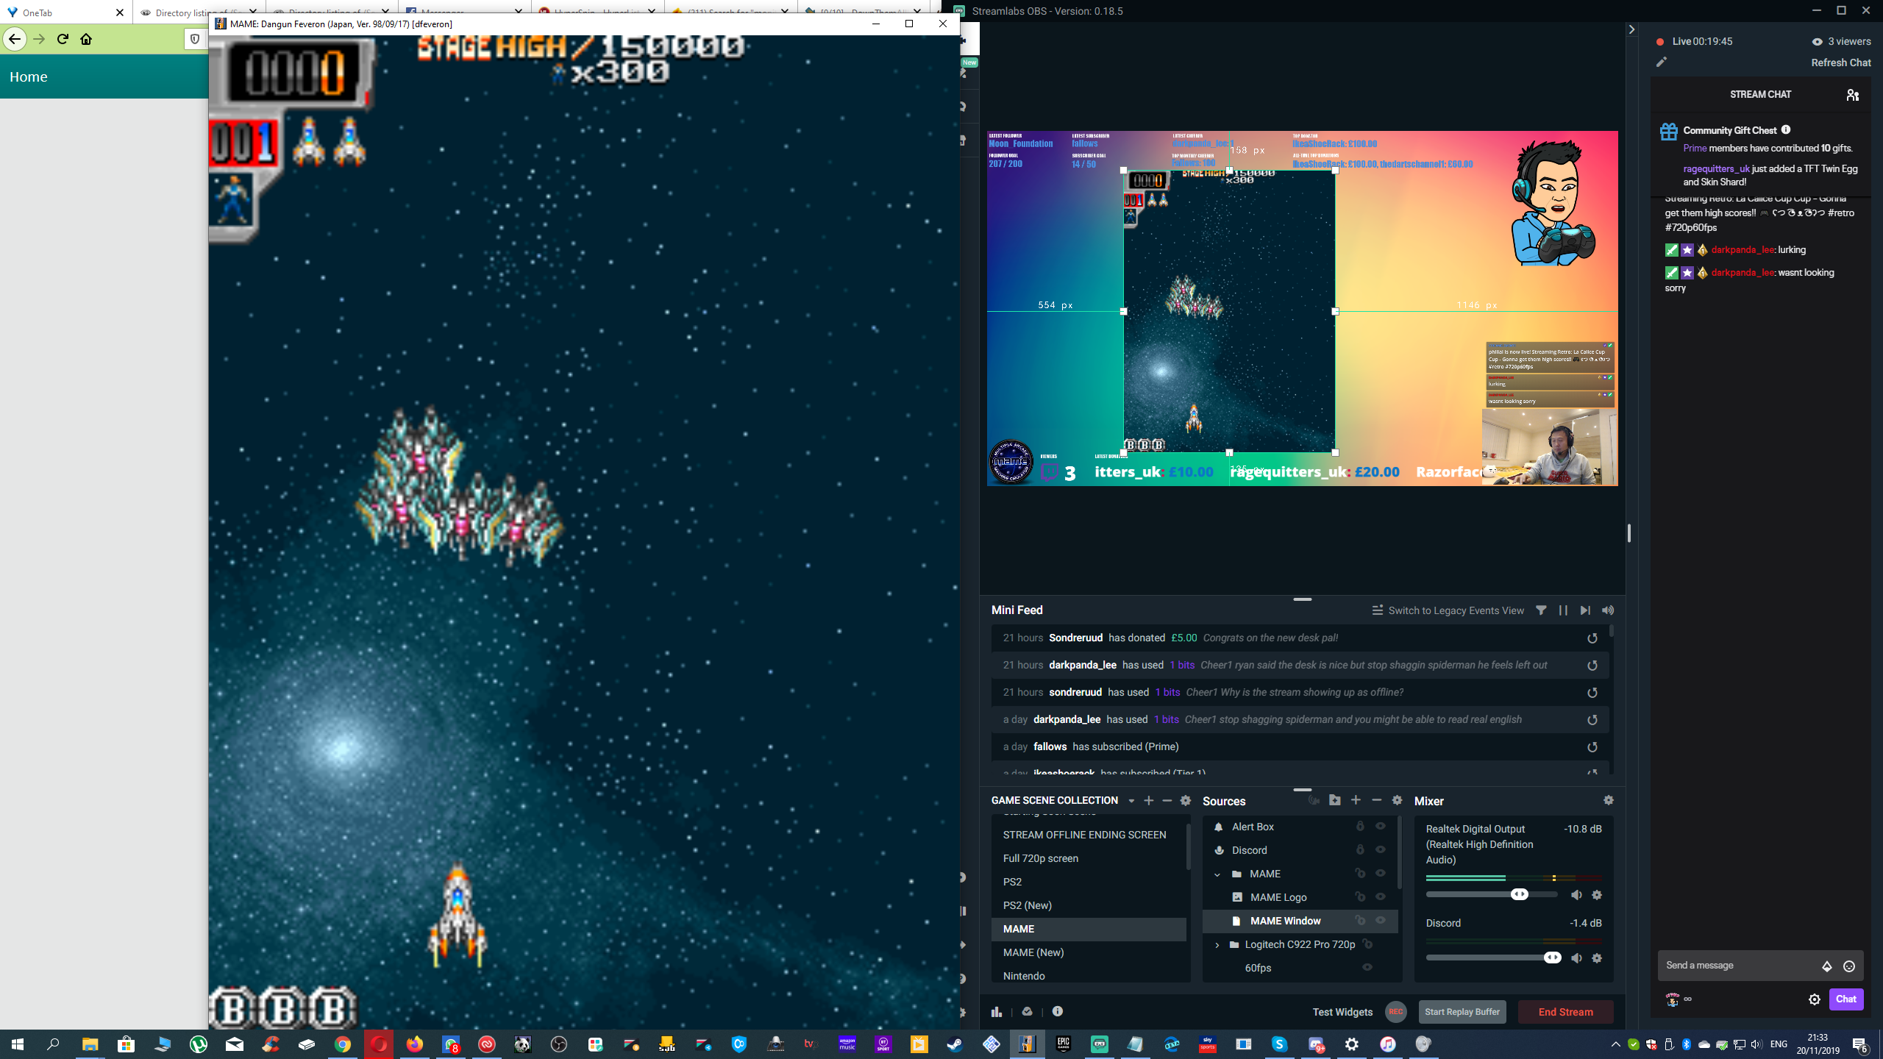The image size is (1883, 1059).
Task: Open chat settings gear beside Chat button
Action: 1815,999
